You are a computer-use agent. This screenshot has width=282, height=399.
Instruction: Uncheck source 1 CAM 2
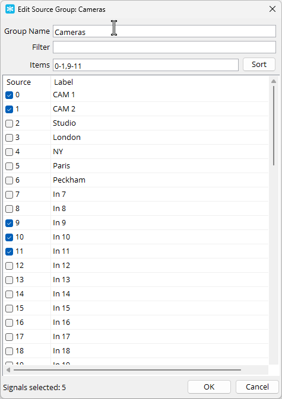(9, 110)
